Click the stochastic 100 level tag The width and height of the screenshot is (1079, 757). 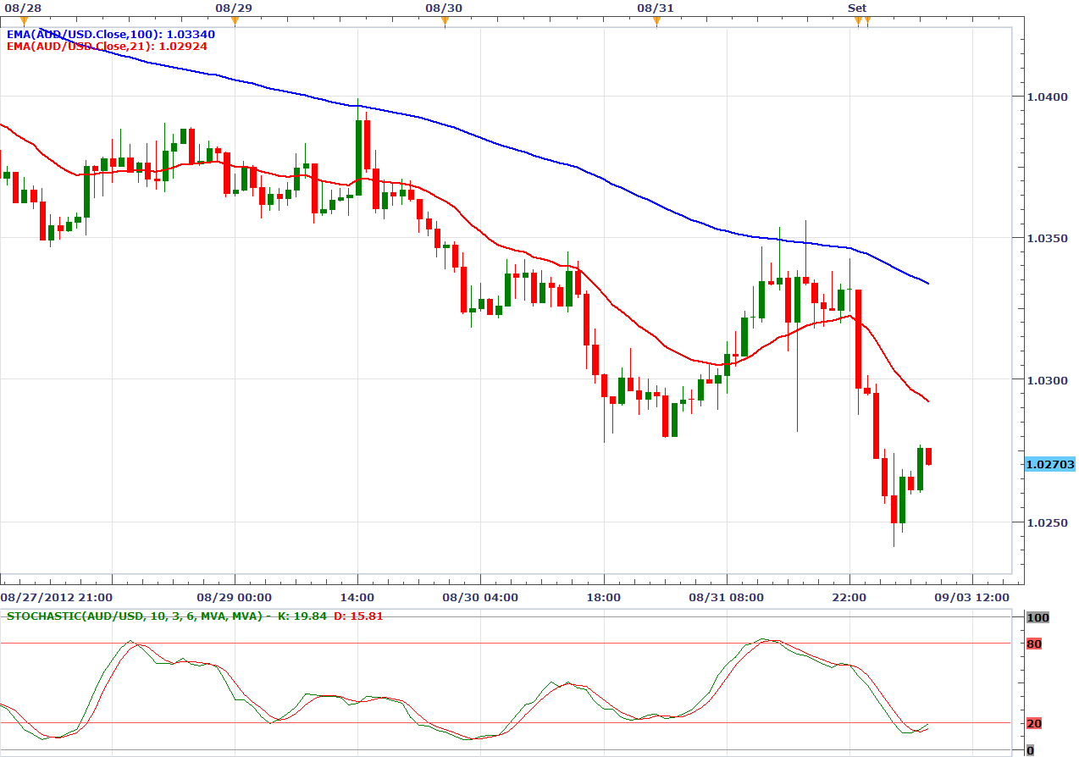tap(1037, 618)
